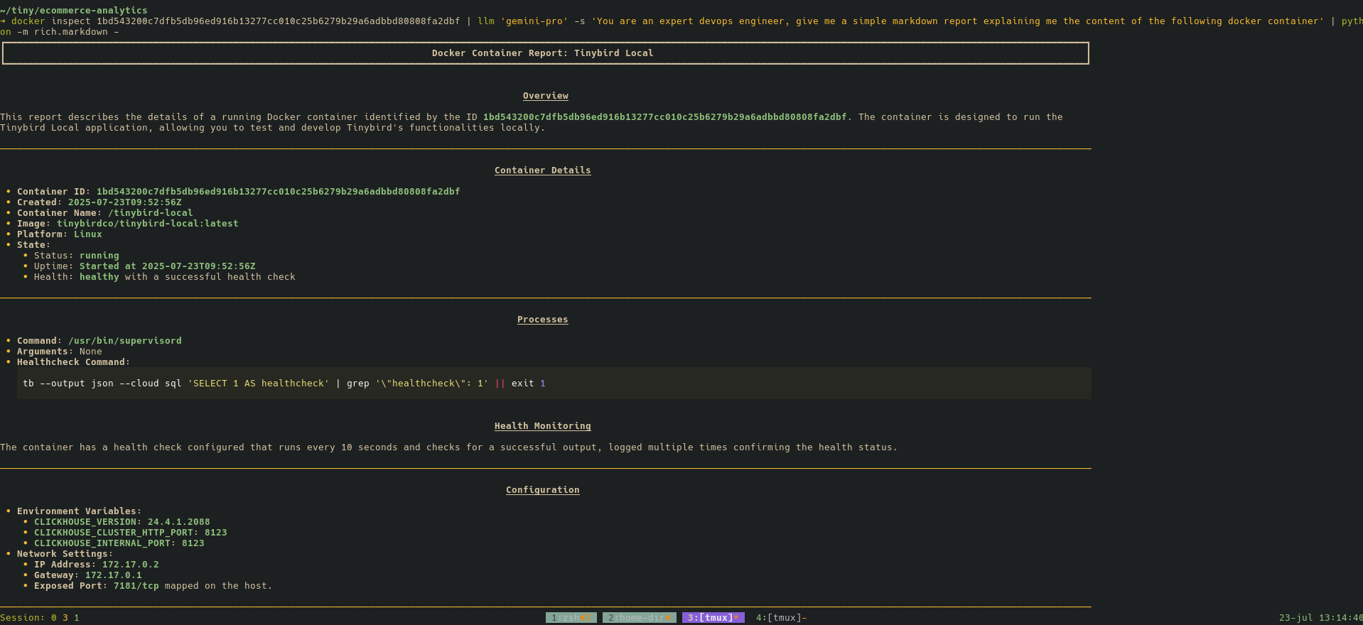Click the /usr/bin/supervisord command path

(124, 341)
